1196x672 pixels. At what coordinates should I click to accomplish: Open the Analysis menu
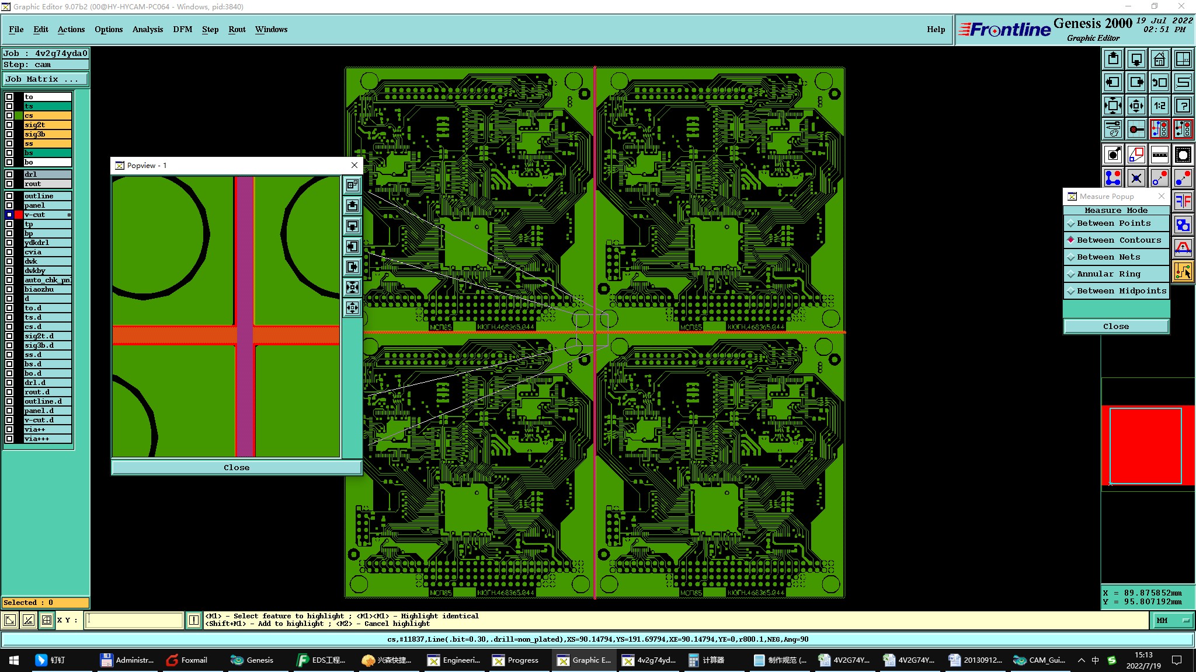[x=147, y=29]
